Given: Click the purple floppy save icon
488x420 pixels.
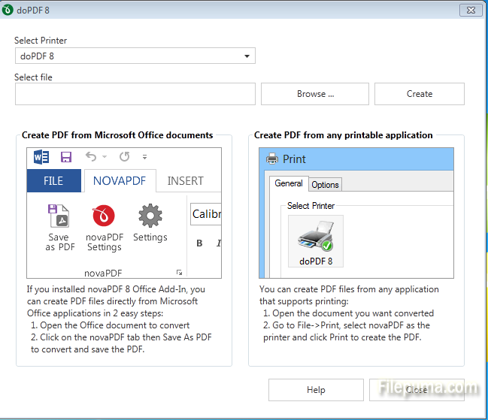Looking at the screenshot, I should 66,157.
